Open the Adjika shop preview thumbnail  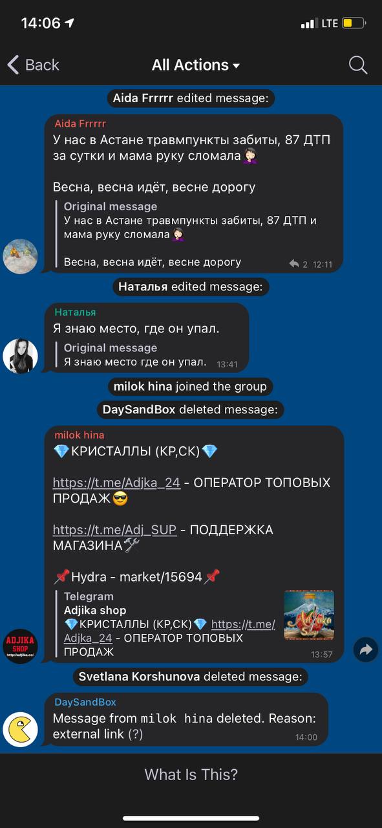pos(309,615)
